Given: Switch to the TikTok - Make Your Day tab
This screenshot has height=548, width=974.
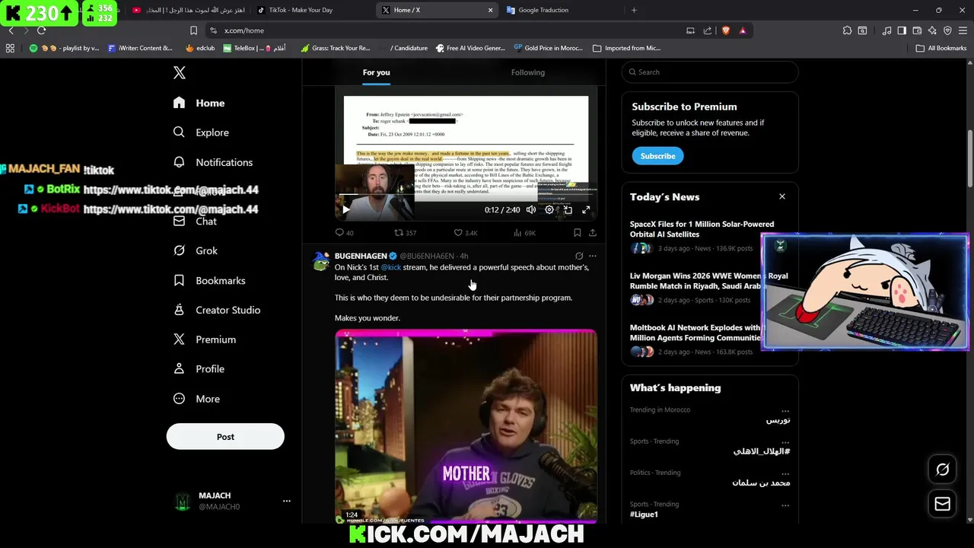Looking at the screenshot, I should tap(312, 10).
